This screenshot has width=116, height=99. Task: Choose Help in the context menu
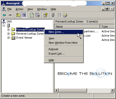pyautogui.click(x=64, y=60)
